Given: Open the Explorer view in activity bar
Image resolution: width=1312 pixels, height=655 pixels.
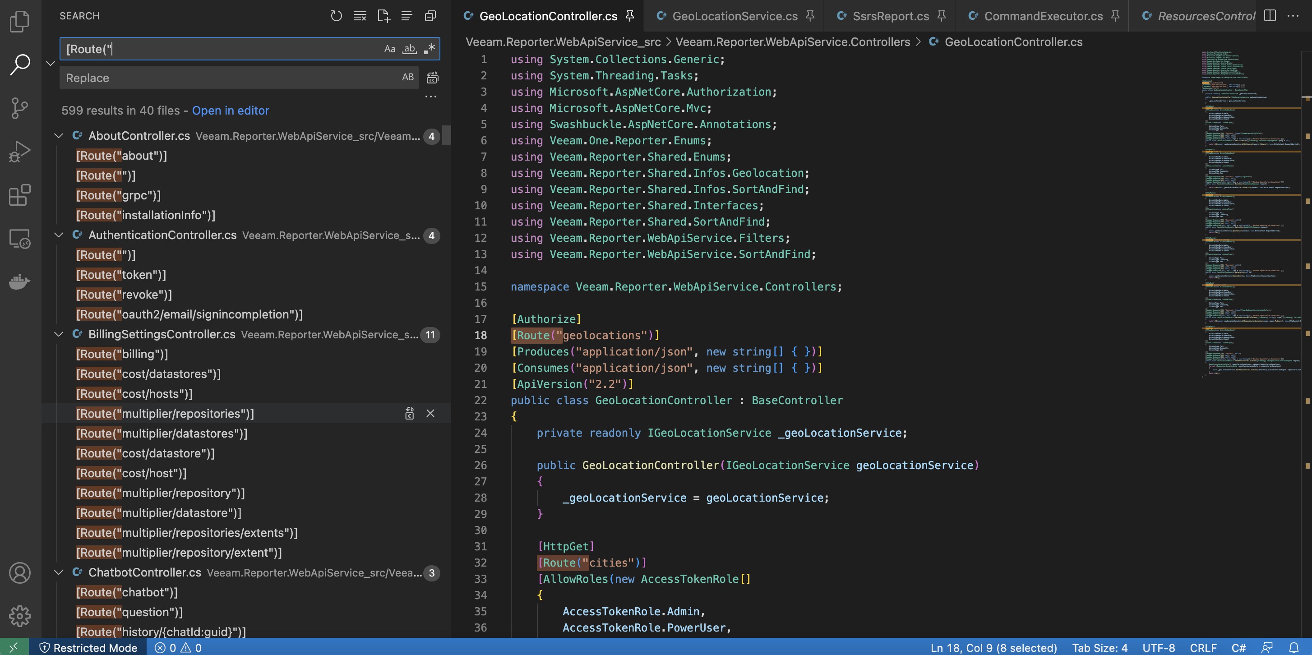Looking at the screenshot, I should click(x=20, y=21).
